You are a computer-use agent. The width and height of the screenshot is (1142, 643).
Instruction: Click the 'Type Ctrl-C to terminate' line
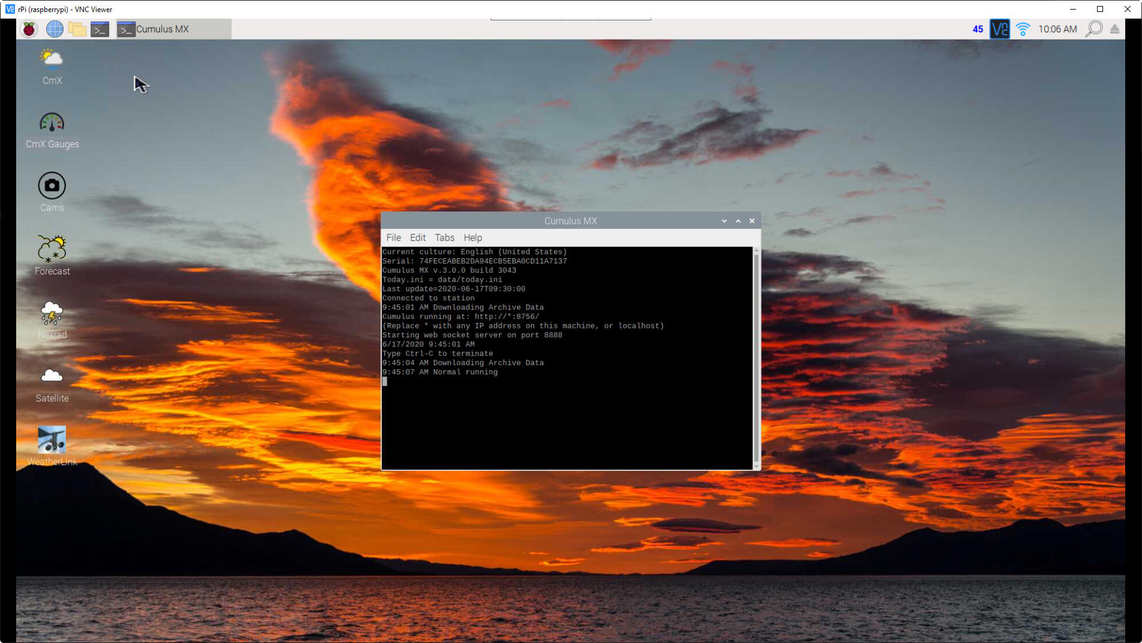[x=437, y=354]
